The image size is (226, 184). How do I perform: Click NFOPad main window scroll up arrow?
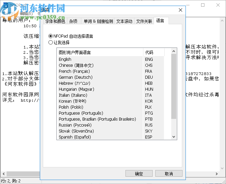click(222, 21)
